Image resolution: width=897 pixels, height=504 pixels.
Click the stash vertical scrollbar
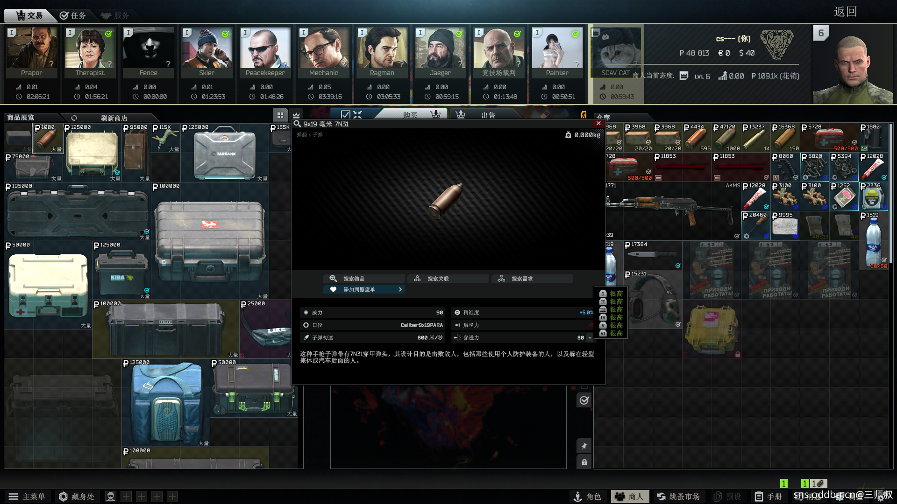pyautogui.click(x=891, y=194)
